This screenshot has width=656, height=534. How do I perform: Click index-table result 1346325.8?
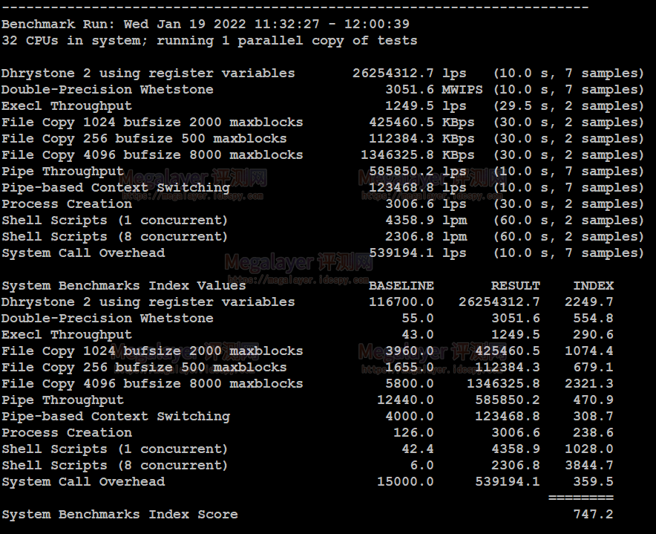tap(503, 384)
